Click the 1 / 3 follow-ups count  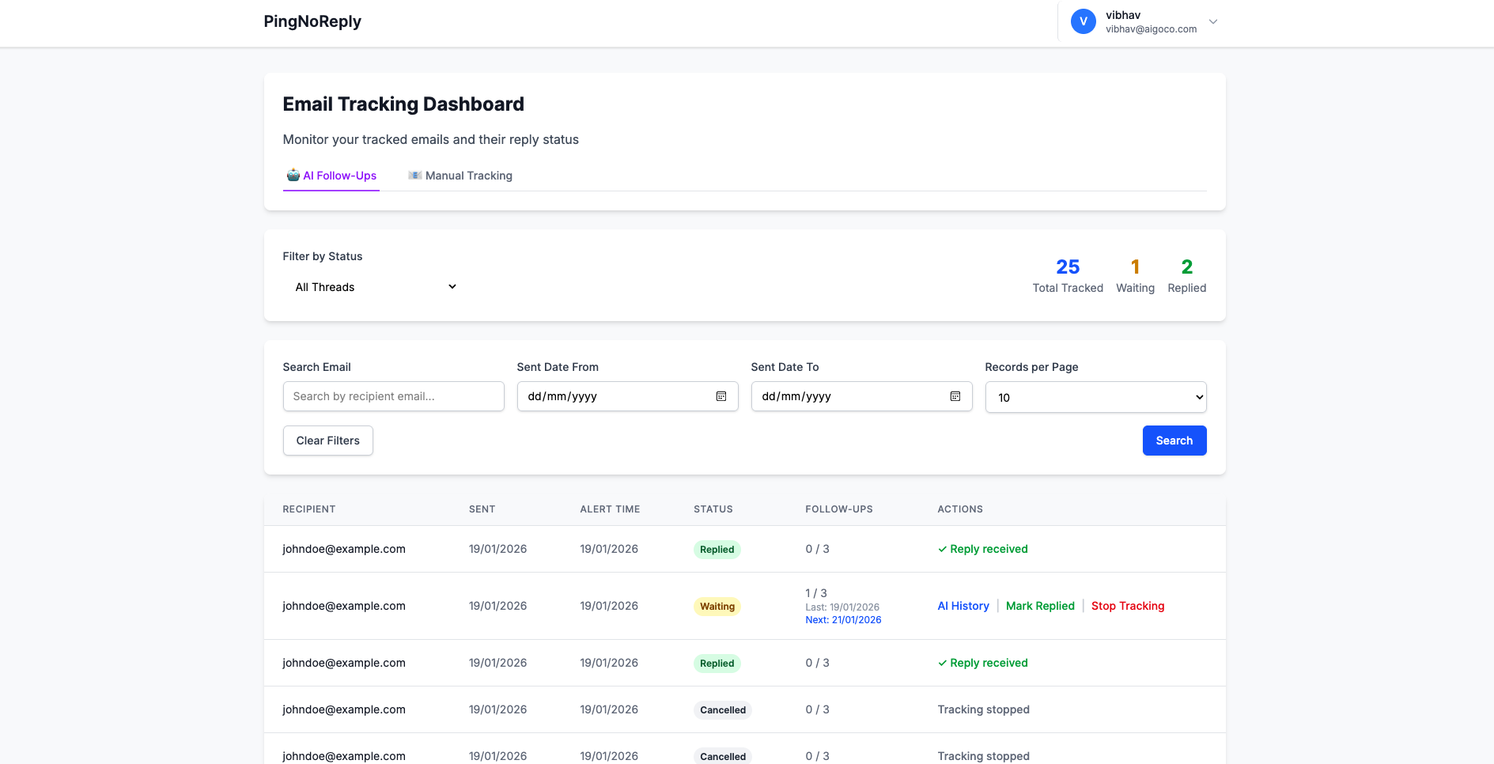coord(816,593)
